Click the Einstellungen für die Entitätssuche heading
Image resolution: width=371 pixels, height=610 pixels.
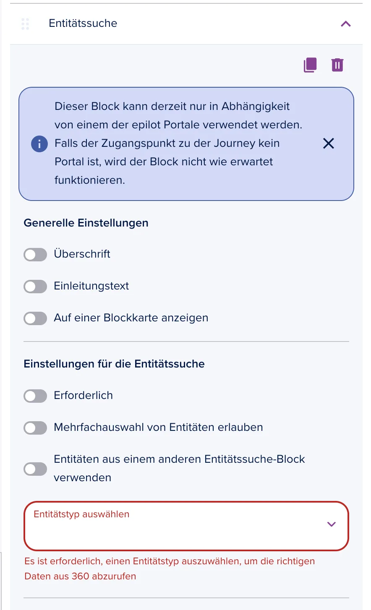114,364
